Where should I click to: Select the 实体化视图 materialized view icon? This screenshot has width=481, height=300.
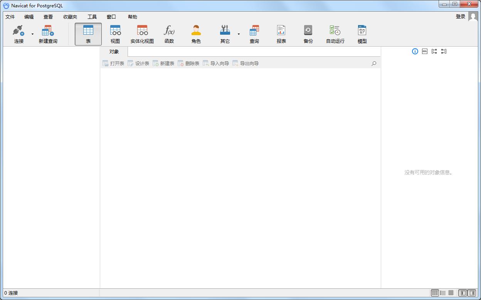click(142, 34)
